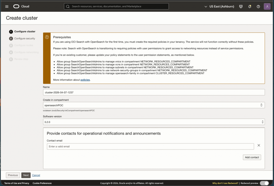
Task: Expand the US East (Ashburn) region selector
Action: point(219,6)
